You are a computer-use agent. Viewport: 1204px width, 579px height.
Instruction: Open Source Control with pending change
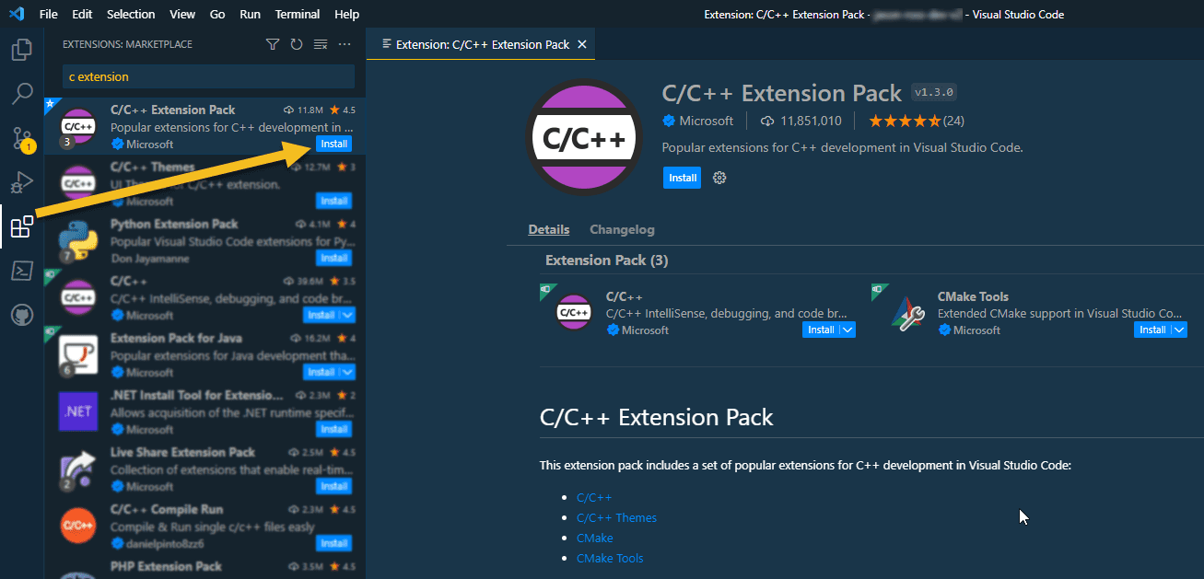coord(20,137)
